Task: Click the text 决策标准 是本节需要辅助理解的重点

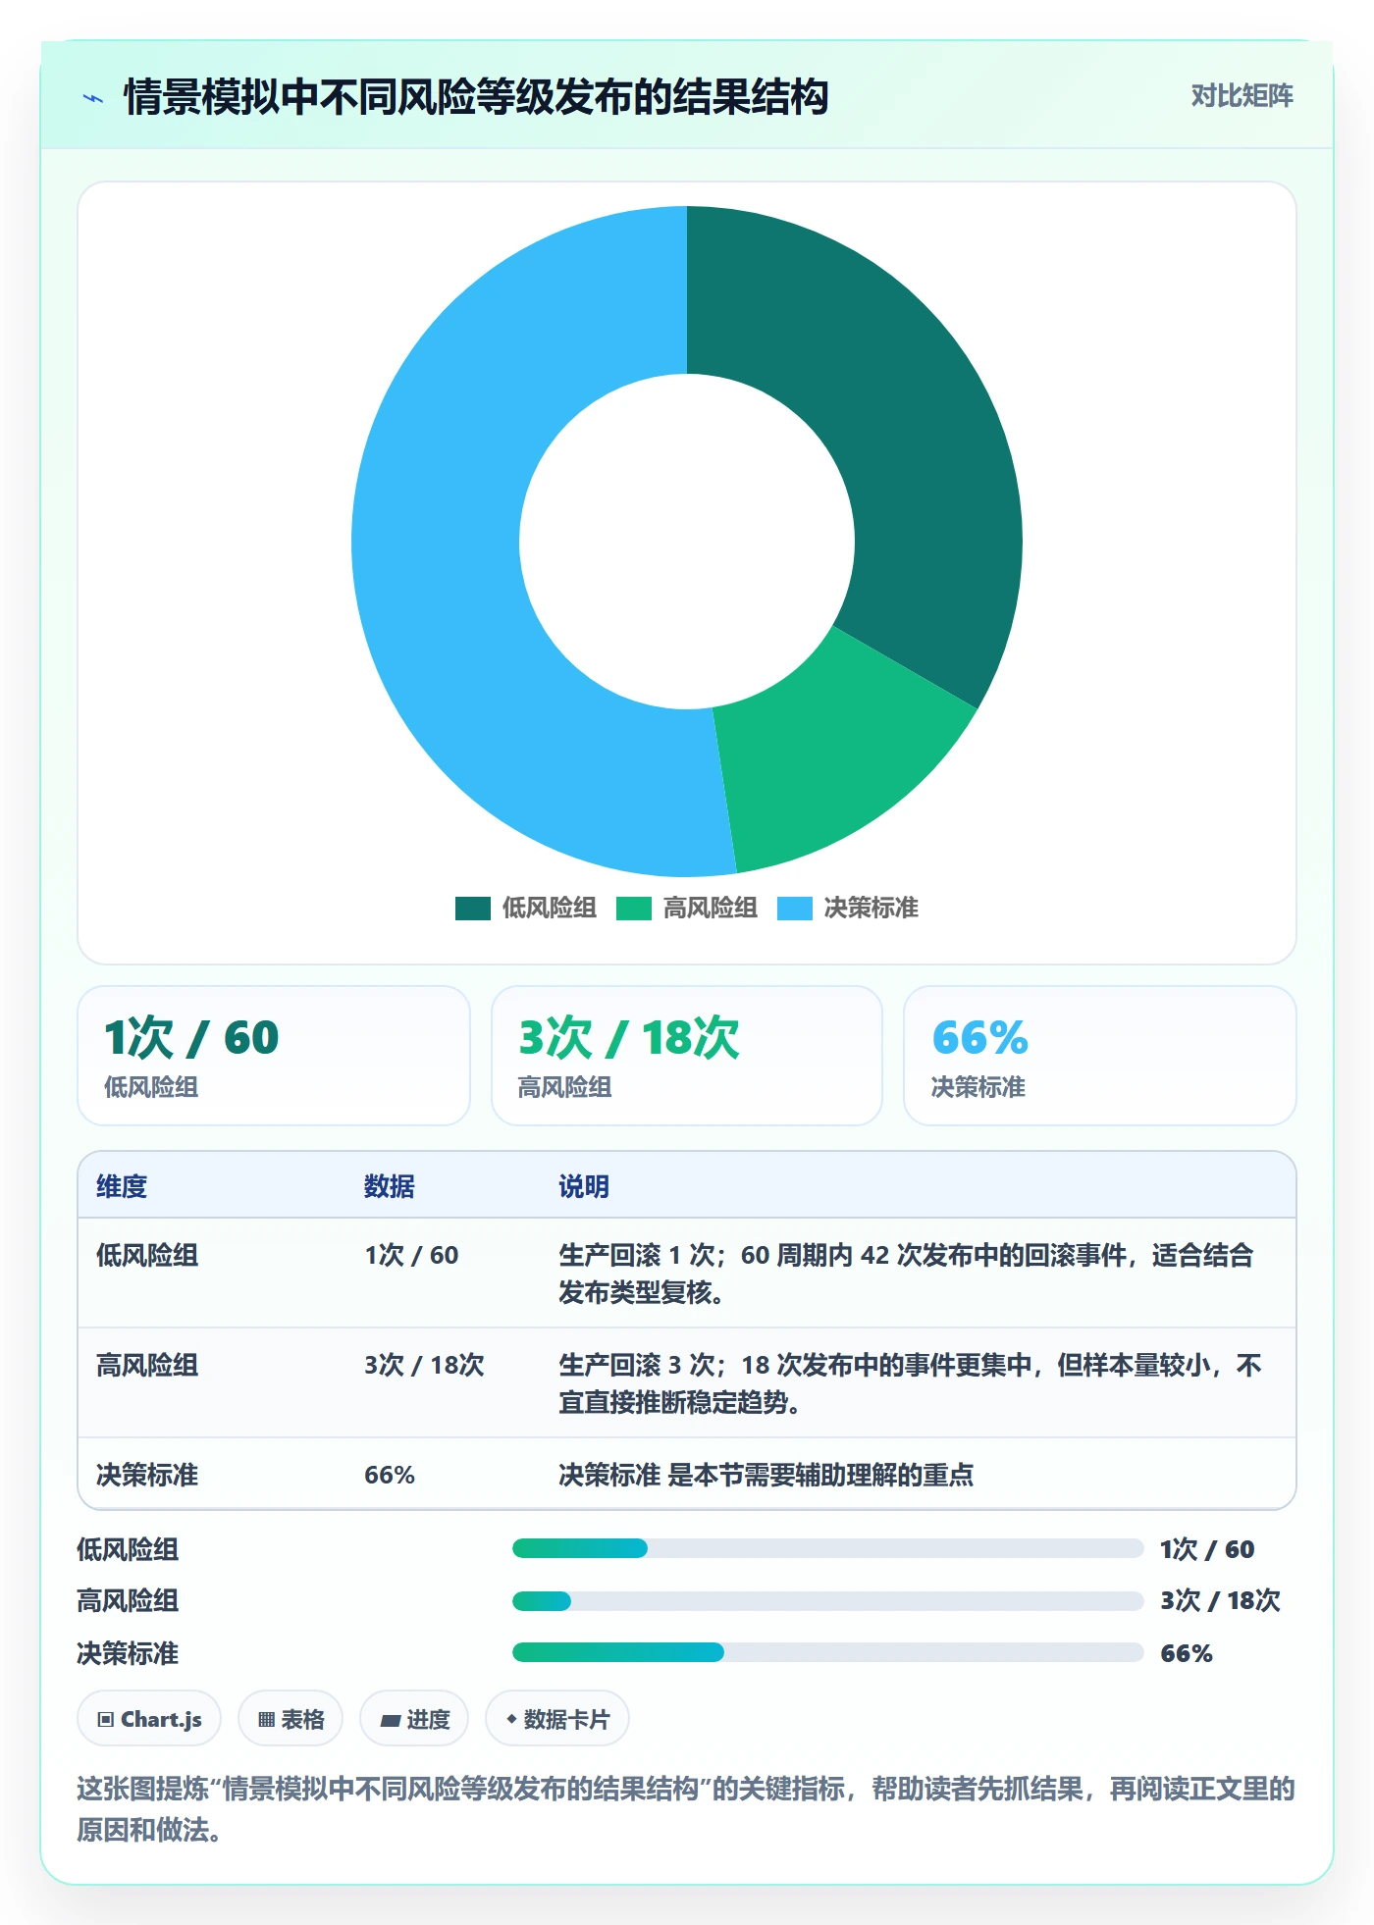Action: (766, 1475)
